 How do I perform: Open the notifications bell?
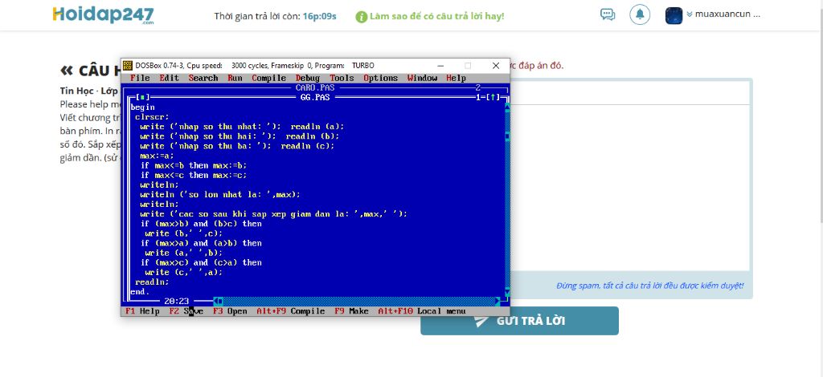click(640, 14)
